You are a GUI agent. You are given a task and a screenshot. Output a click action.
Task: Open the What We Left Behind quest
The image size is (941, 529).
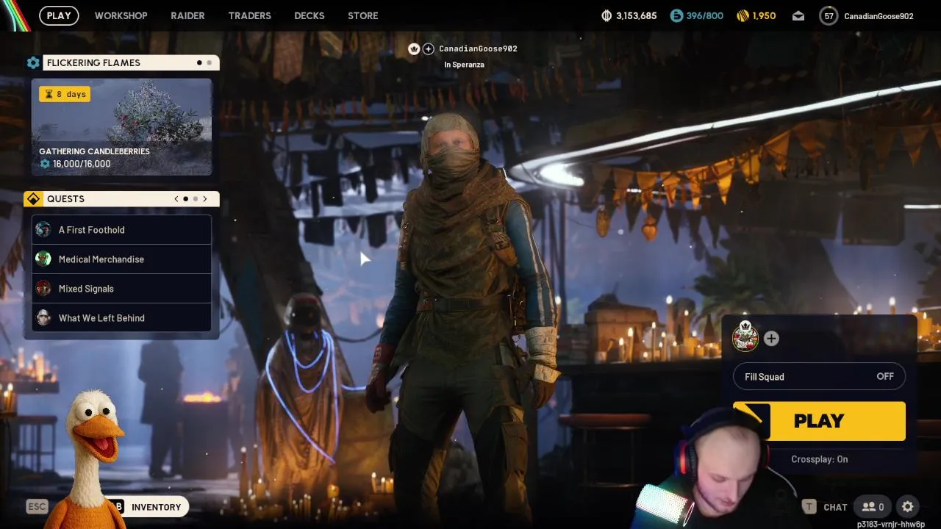[x=121, y=318]
